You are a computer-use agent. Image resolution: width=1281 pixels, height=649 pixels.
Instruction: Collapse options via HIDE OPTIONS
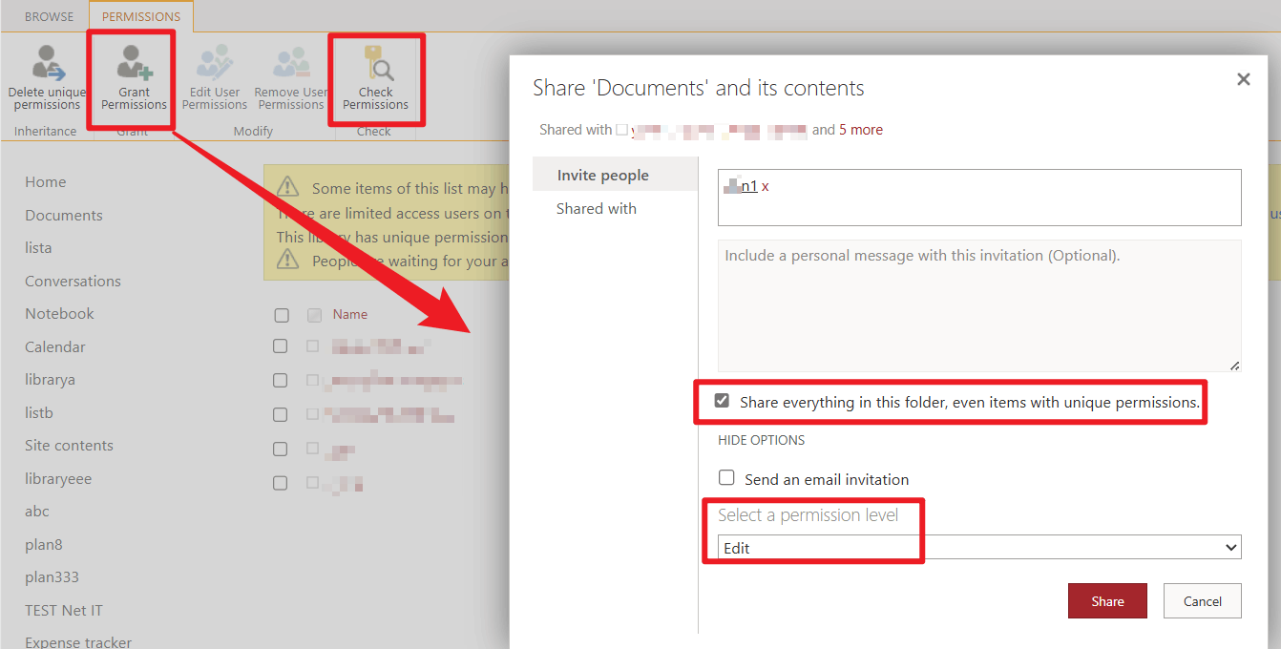[759, 440]
